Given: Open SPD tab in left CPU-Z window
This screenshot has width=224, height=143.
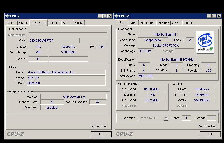Looking at the screenshot, I should [67, 23].
